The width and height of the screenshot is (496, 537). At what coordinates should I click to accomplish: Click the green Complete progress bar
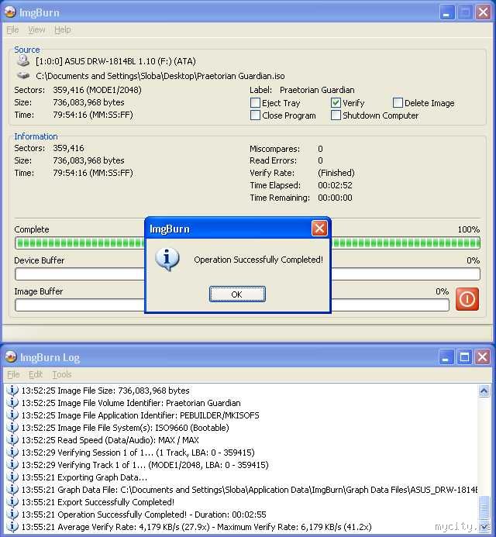pos(247,243)
